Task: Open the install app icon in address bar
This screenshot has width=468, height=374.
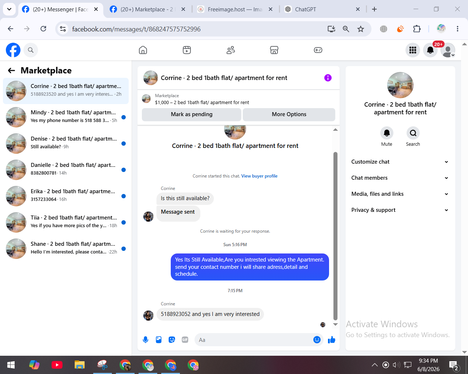Action: pos(331,29)
